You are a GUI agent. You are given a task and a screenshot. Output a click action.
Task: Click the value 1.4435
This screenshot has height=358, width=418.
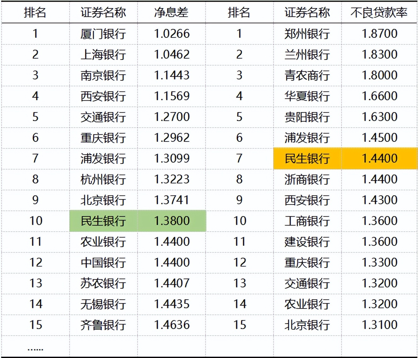pyautogui.click(x=172, y=304)
